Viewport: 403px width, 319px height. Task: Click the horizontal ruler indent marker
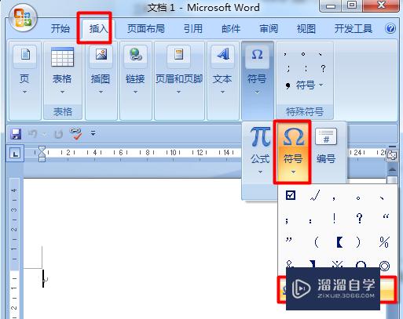pos(42,154)
